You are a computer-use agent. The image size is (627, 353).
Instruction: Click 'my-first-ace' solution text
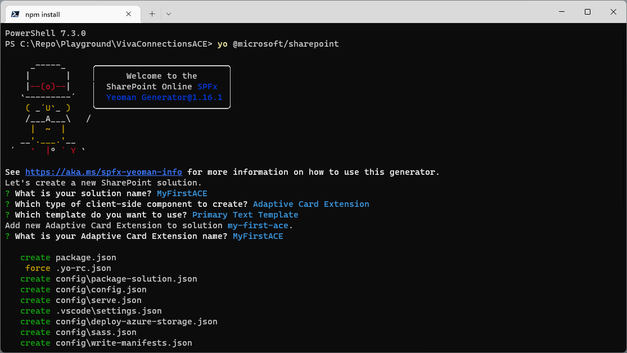click(258, 225)
